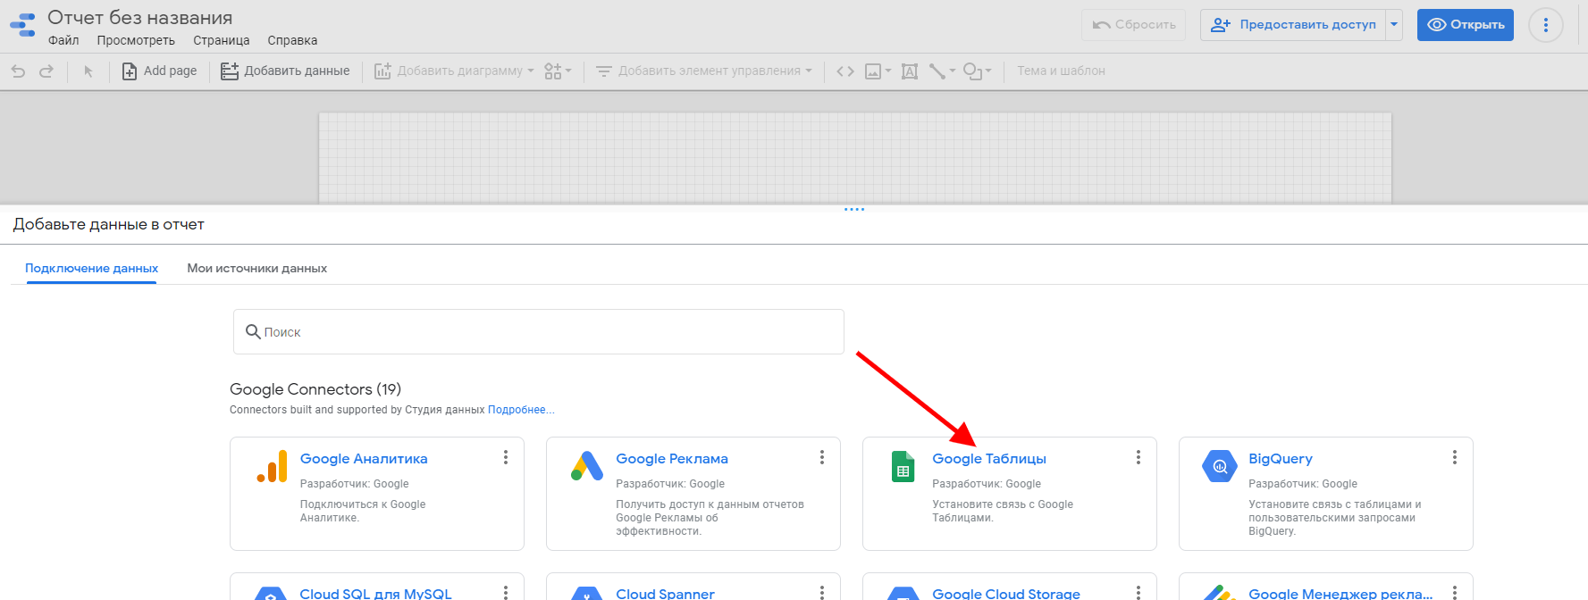
Task: Click the search magnifier icon
Action: 253,331
